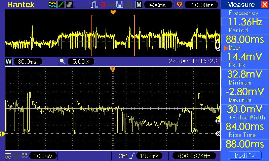
Task: Click the orange arrow beside Mean
Action: [x=226, y=48]
